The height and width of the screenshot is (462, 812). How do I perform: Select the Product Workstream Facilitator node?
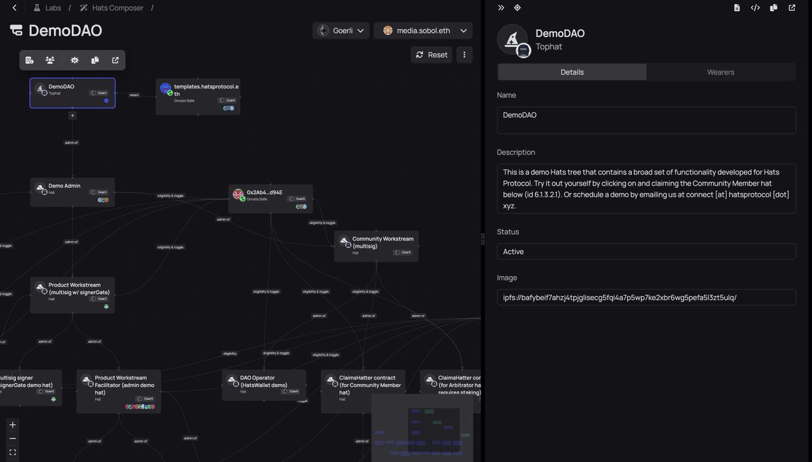coord(118,391)
